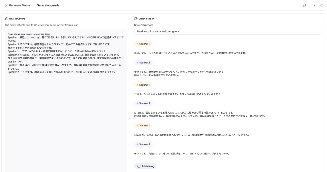Click dialog line starting '放送用音声や自動応答など' in Script builder

point(200,116)
